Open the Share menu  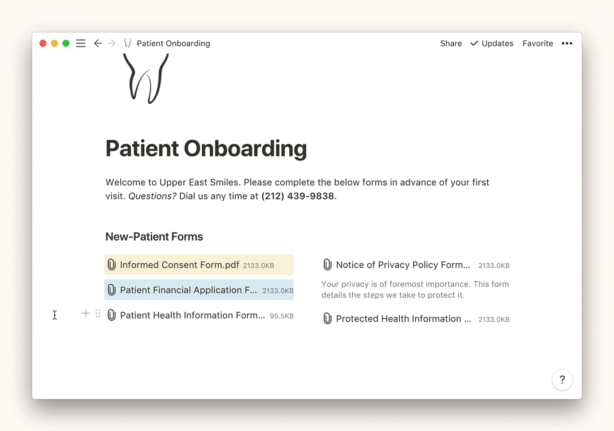[x=451, y=44]
